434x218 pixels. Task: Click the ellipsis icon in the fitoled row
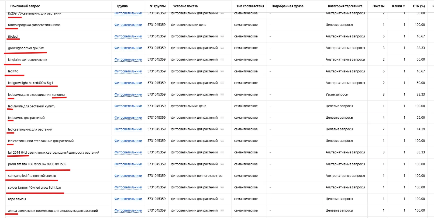(x=222, y=36)
